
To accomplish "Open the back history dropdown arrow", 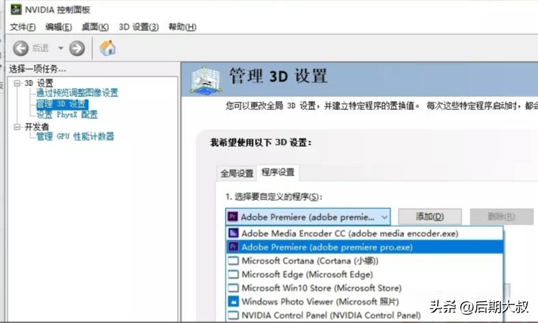I will 61,48.
